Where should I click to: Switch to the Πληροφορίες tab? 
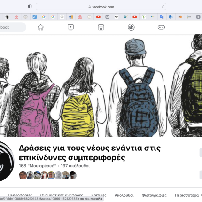pyautogui.click(x=20, y=195)
